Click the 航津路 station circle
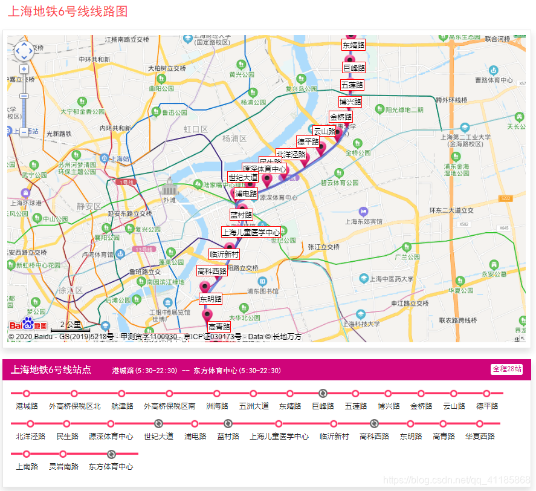 tap(121, 394)
